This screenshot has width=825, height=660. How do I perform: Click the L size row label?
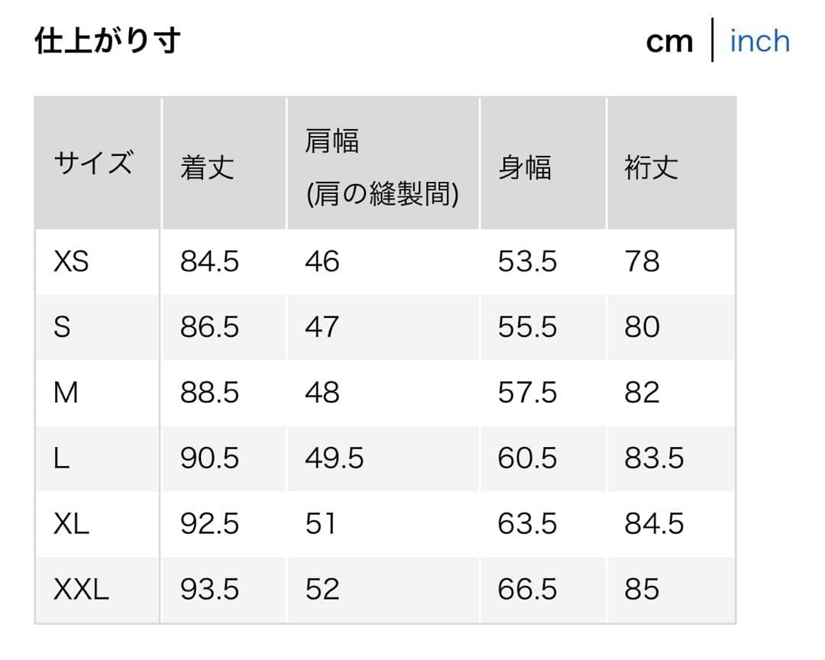(x=63, y=458)
